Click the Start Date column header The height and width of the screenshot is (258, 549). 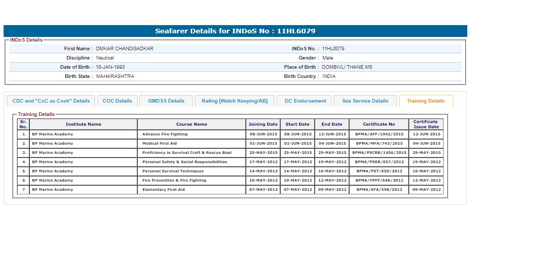pos(298,124)
